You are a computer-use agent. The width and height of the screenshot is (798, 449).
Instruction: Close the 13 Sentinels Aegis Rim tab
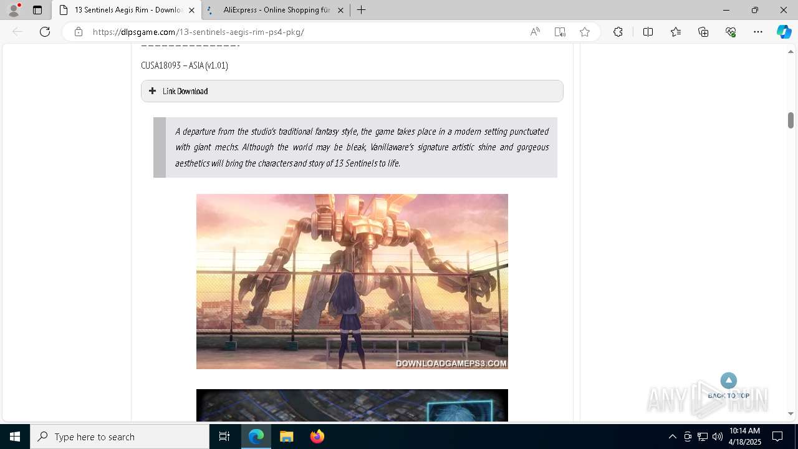[191, 10]
